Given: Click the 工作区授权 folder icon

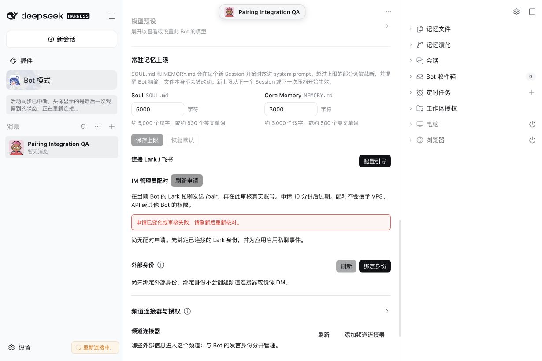Looking at the screenshot, I should [x=420, y=108].
